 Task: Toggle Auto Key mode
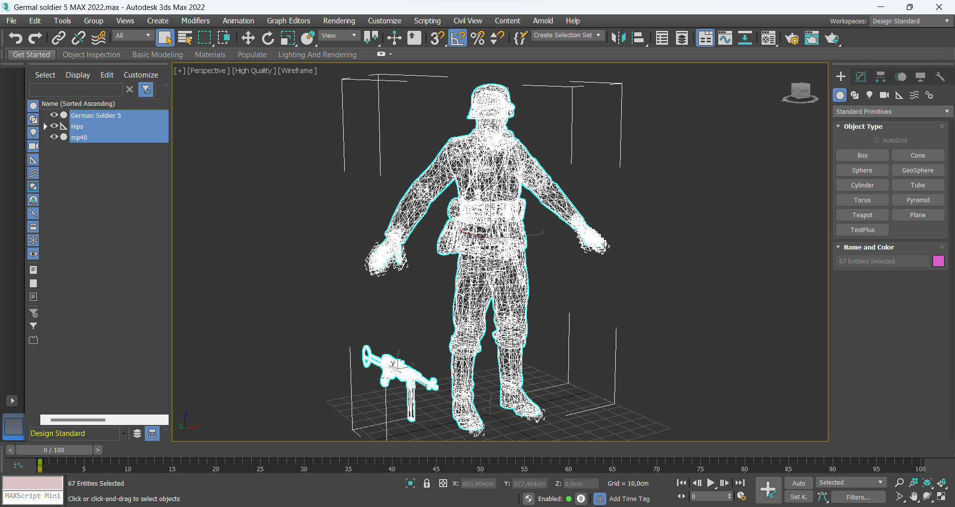[x=798, y=483]
